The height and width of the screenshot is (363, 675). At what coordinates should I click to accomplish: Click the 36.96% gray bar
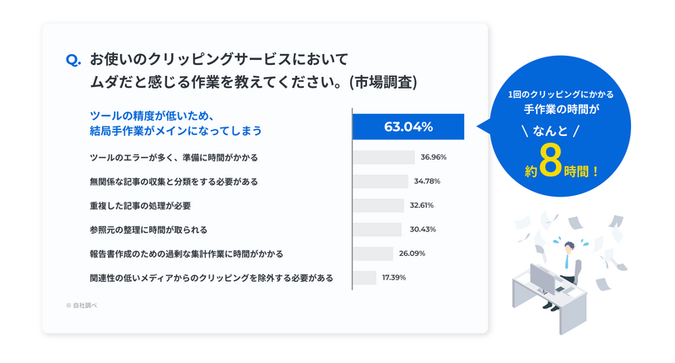click(384, 157)
